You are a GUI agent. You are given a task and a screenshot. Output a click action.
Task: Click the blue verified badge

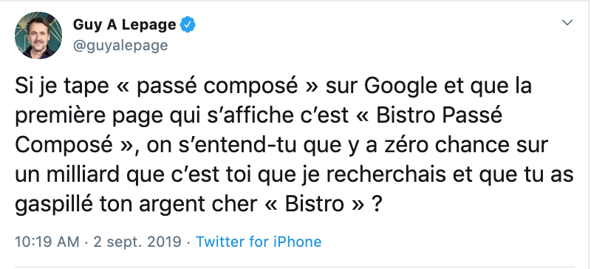(188, 25)
